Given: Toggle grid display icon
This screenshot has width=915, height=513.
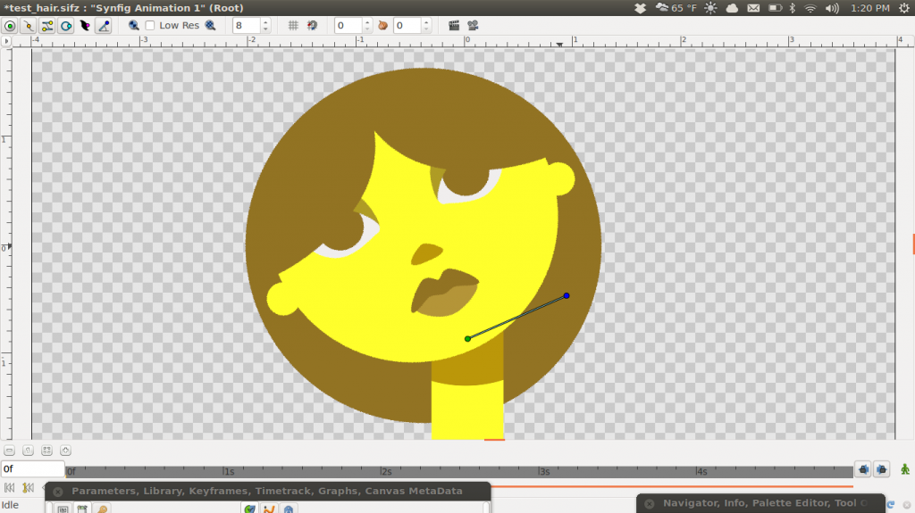Looking at the screenshot, I should tap(293, 26).
